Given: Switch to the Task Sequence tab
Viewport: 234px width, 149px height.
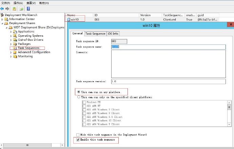Looking at the screenshot, I should click(95, 34).
